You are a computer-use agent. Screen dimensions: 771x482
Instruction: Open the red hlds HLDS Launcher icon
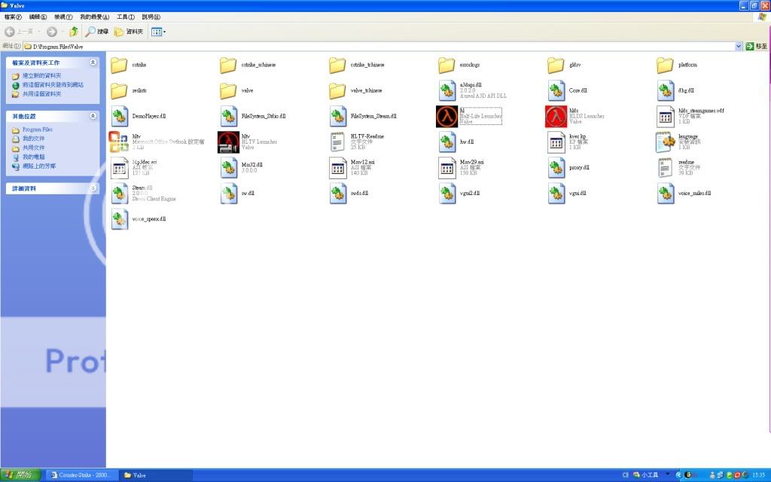(556, 116)
